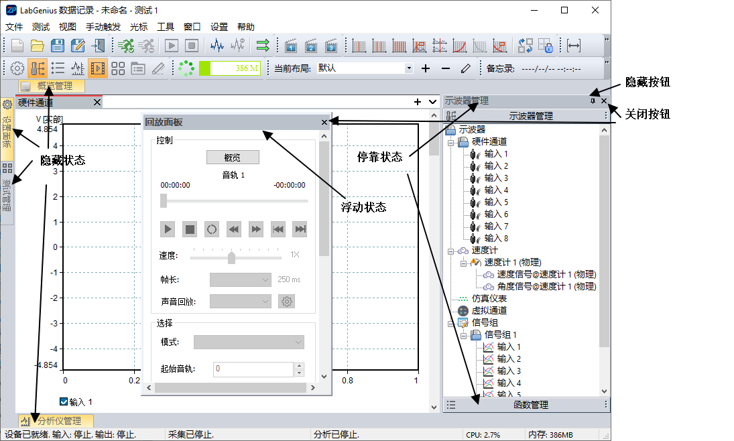Collapse the 速度计 tree node
Screen dimensions: 734x441
(x=450, y=251)
